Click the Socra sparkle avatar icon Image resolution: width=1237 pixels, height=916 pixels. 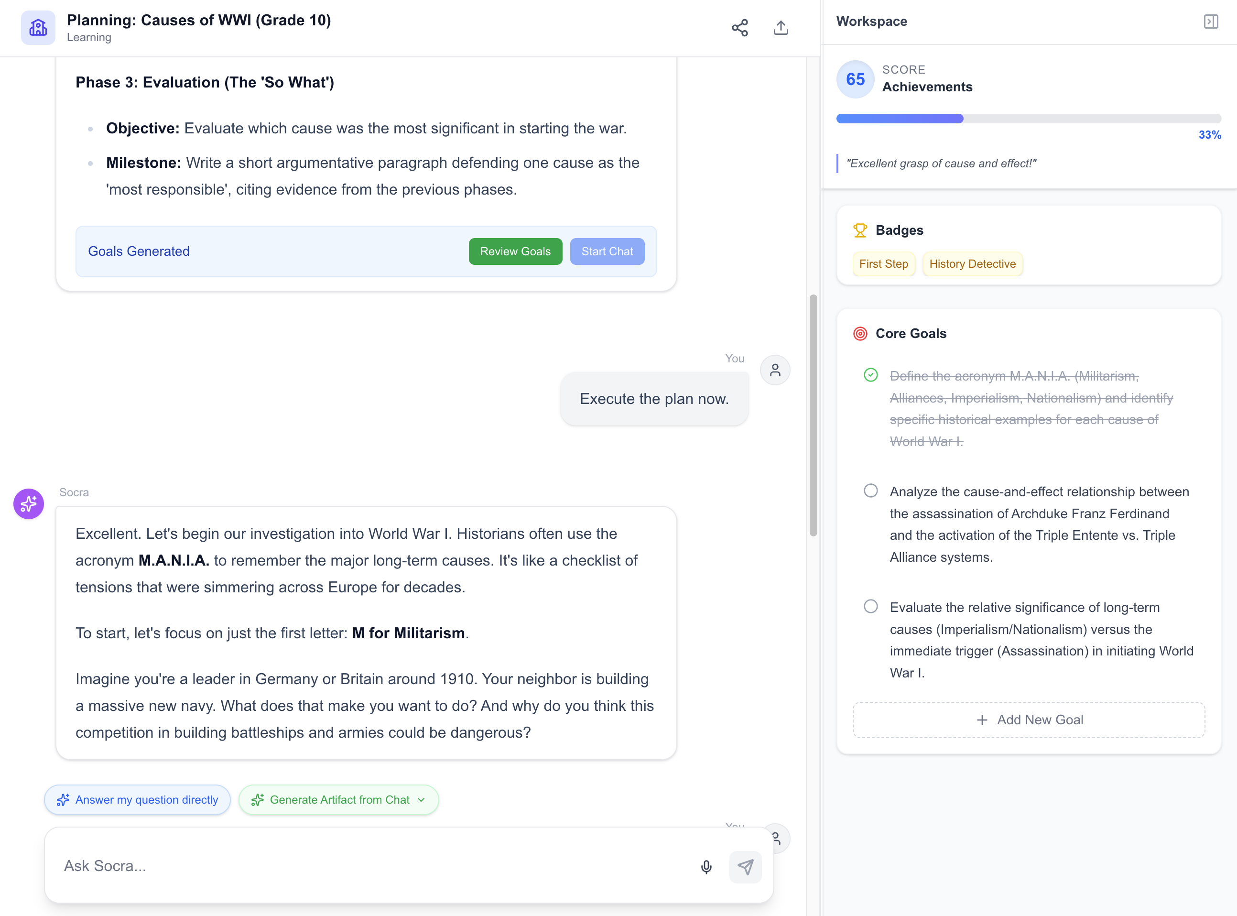tap(29, 503)
